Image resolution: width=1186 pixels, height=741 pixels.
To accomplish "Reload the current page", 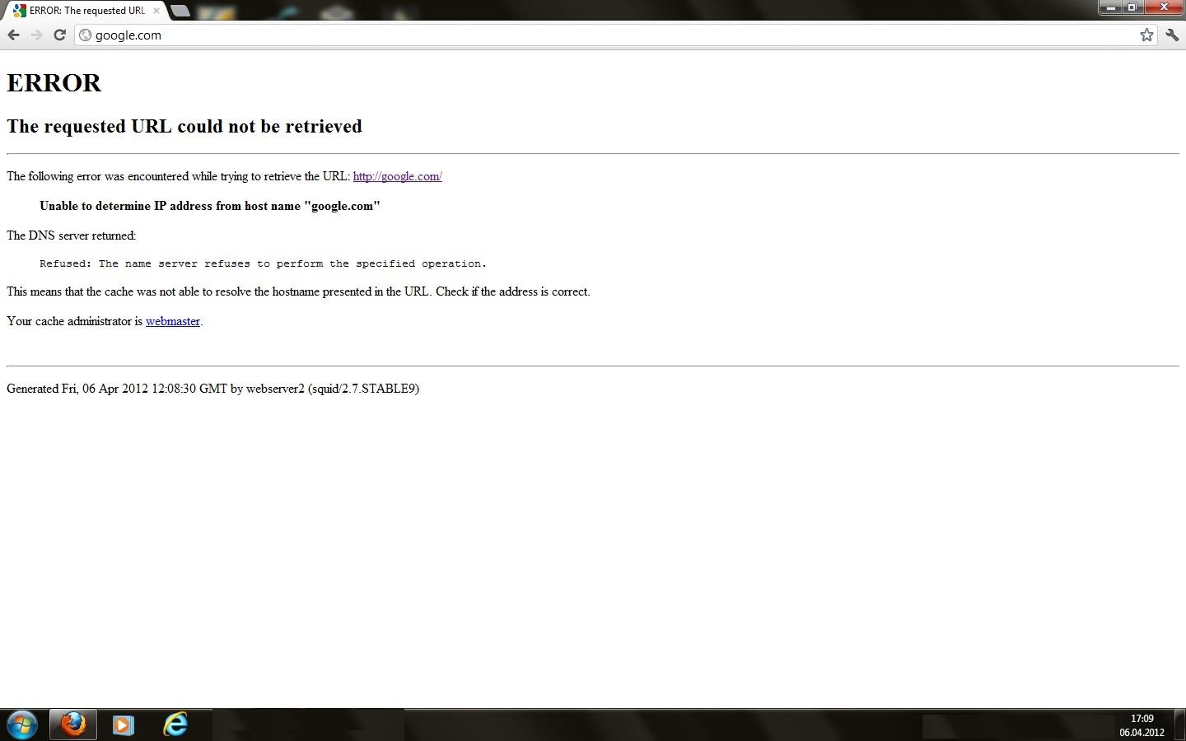I will 59,35.
